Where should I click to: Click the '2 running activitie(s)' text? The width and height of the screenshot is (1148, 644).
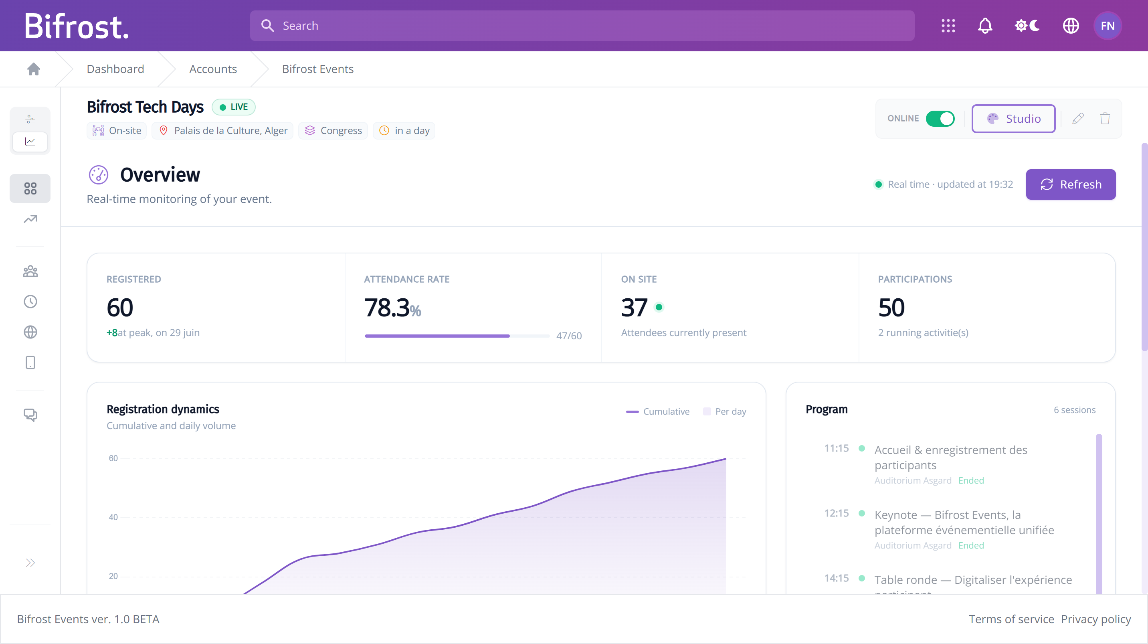923,332
